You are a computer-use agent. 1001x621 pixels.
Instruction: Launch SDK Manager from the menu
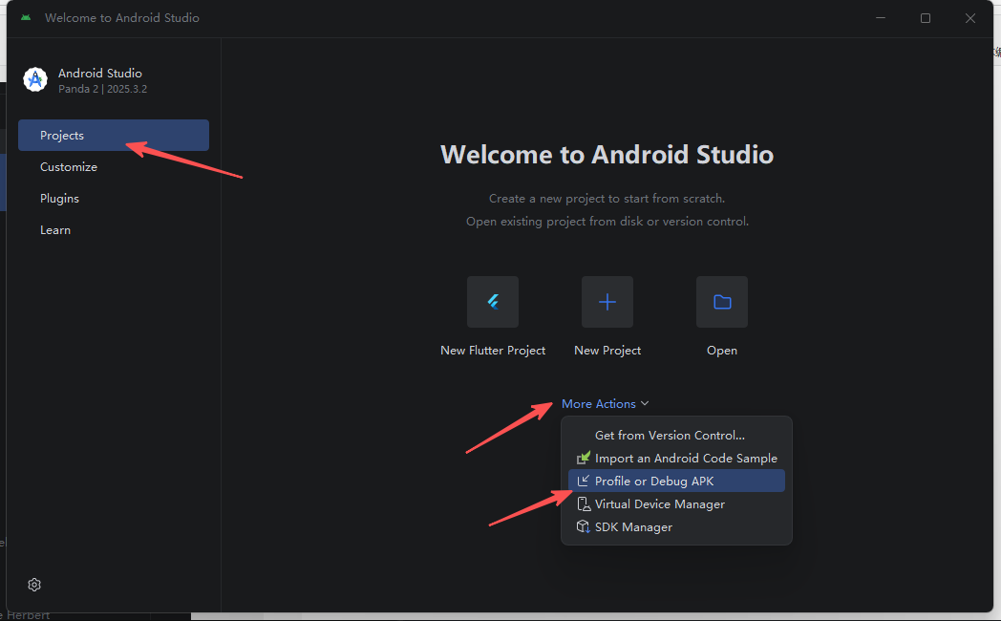click(x=676, y=526)
